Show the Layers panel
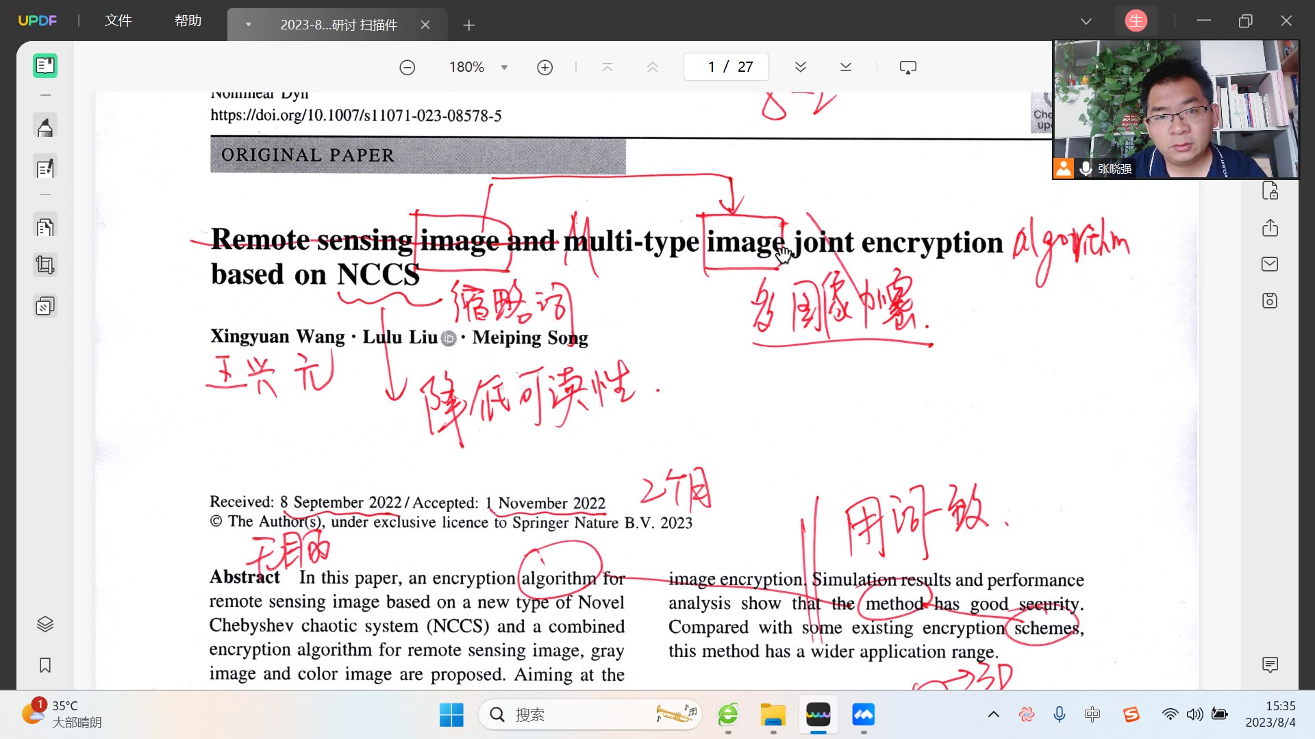This screenshot has width=1315, height=739. pyautogui.click(x=45, y=624)
